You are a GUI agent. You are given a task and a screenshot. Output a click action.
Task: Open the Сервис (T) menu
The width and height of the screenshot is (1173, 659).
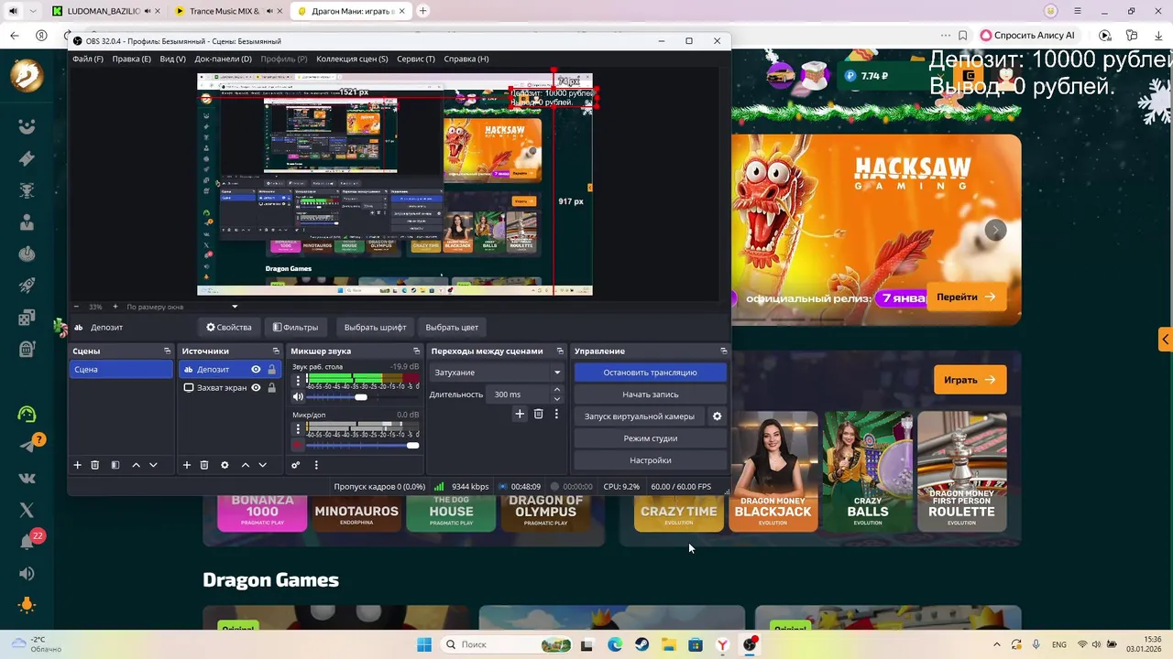pos(416,59)
